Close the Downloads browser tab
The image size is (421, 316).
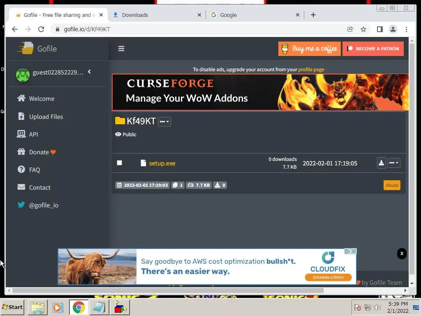[x=199, y=15]
